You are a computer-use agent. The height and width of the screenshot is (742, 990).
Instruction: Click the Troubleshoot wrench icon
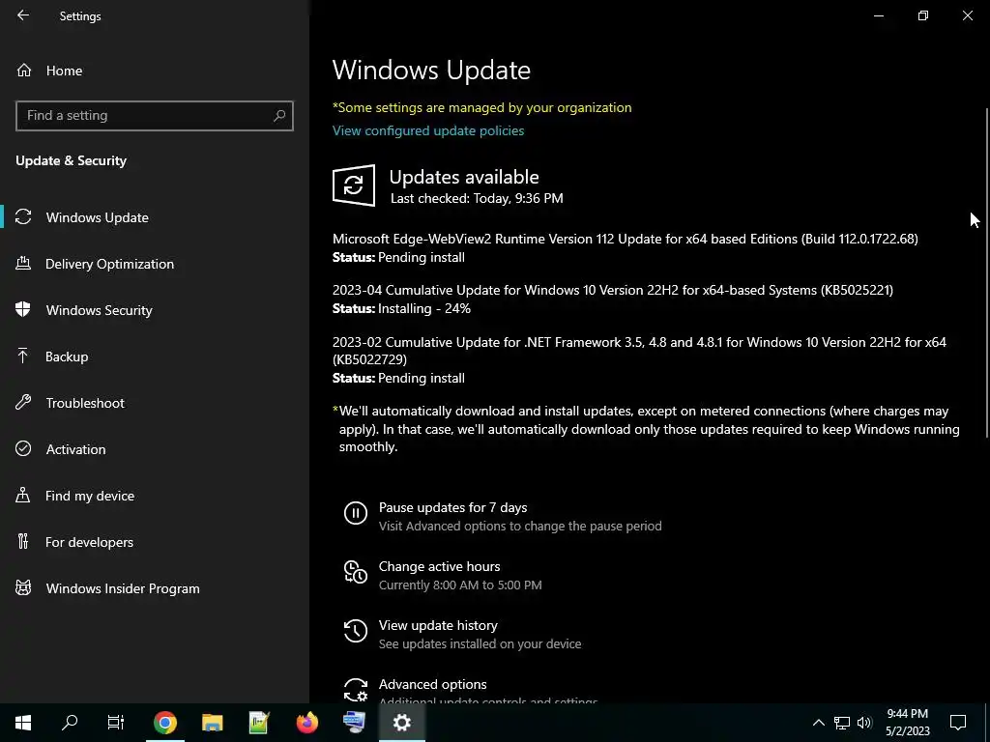pos(23,403)
